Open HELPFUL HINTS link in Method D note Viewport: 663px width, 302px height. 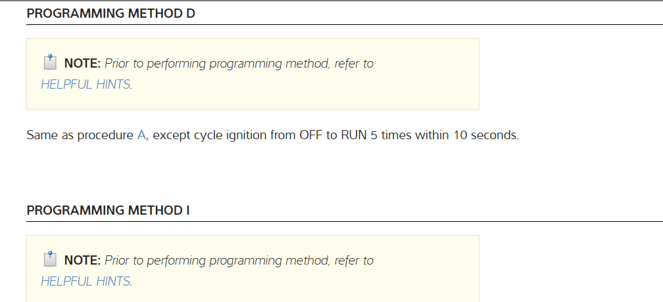coord(86,85)
